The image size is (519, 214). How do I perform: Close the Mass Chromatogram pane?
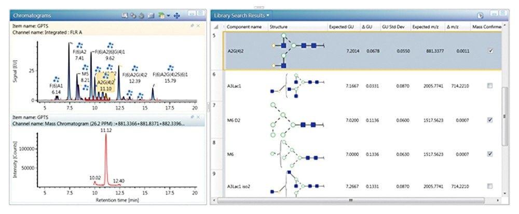[x=198, y=117]
